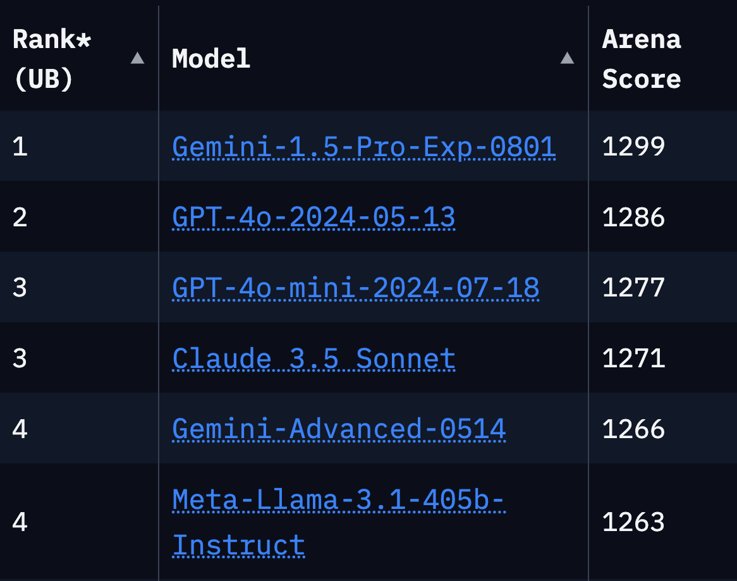Click the Arena Score column header
Image resolution: width=737 pixels, height=581 pixels.
click(642, 59)
